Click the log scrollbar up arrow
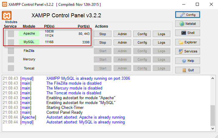This screenshot has width=218, height=138. 213,78
